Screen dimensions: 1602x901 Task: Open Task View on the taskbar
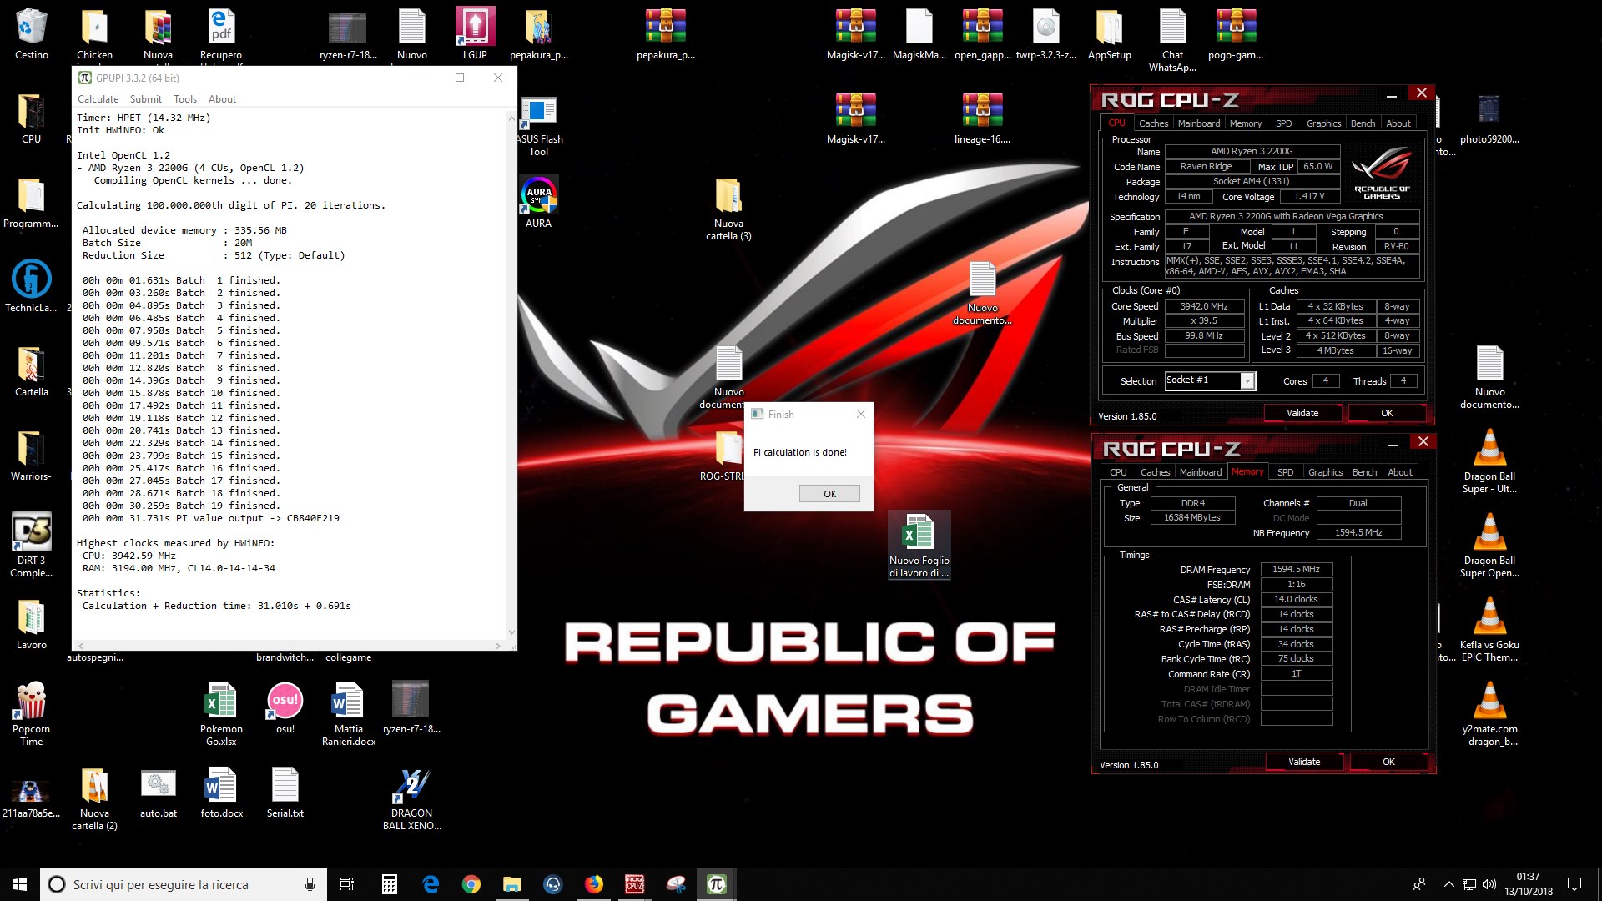pos(347,884)
